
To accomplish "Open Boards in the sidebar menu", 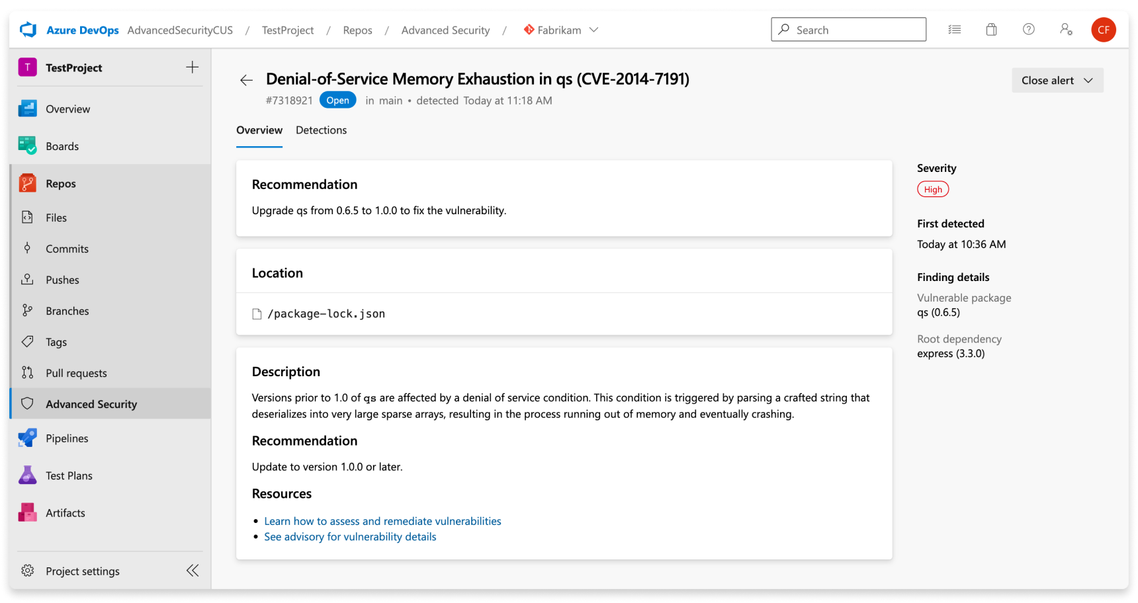I will 62,146.
